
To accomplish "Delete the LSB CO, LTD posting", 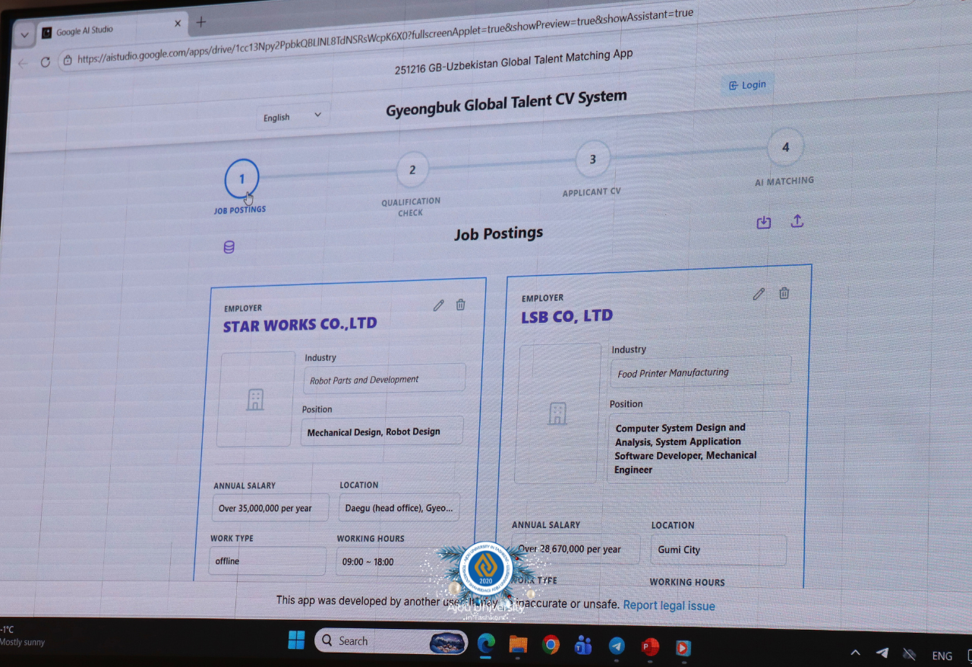I will click(x=784, y=293).
